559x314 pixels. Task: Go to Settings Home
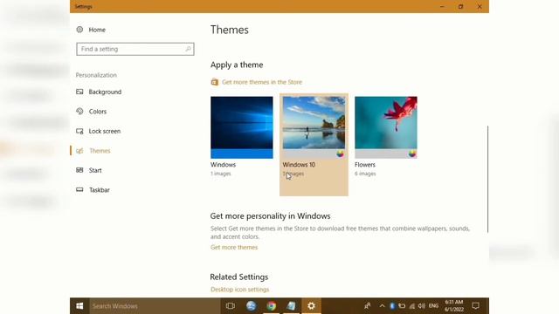tap(91, 30)
